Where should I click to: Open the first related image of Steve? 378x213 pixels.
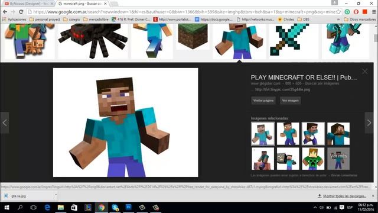pyautogui.click(x=262, y=134)
